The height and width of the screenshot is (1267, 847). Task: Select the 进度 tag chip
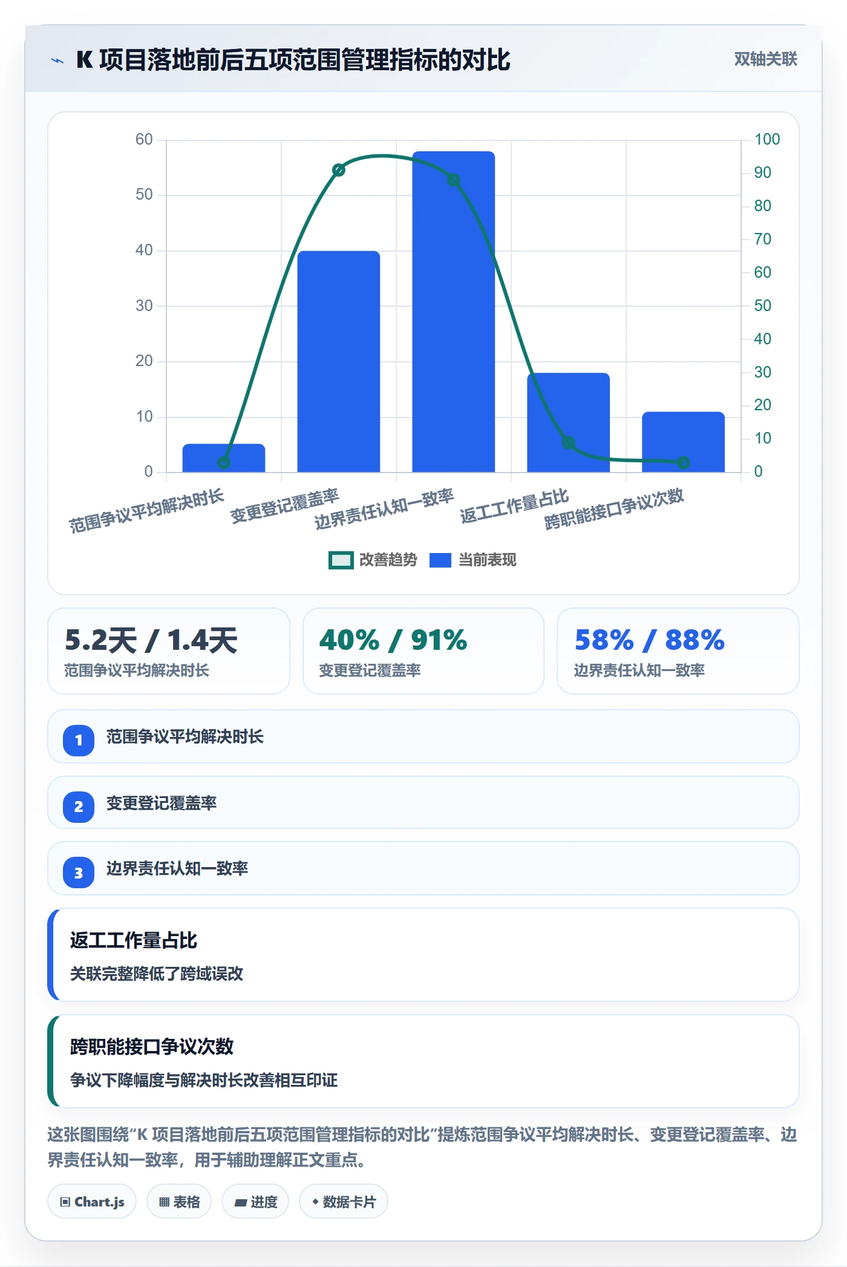coord(256,1202)
